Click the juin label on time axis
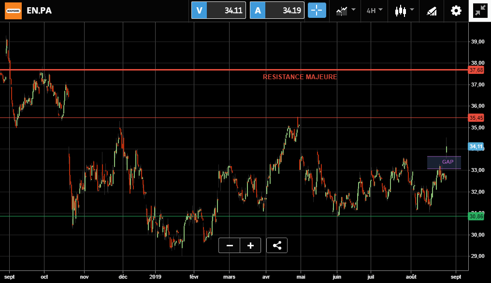The image size is (491, 283). (337, 277)
